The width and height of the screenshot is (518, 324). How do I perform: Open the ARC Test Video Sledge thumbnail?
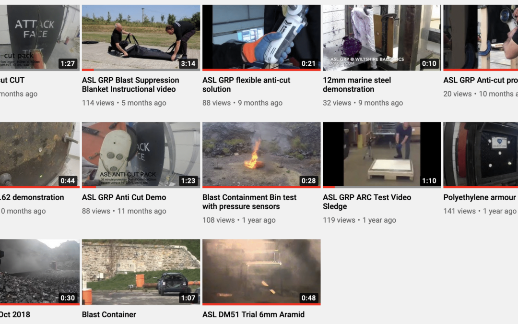[382, 155]
